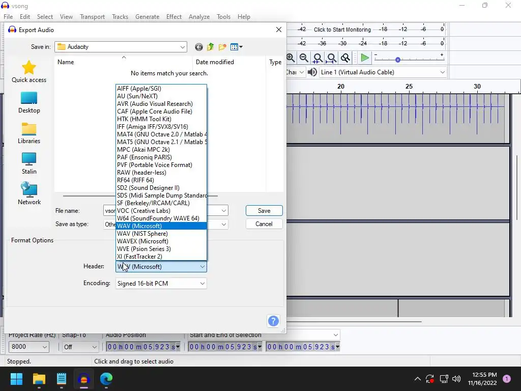Select WAV (Microsoft) highlighted option

click(x=161, y=226)
